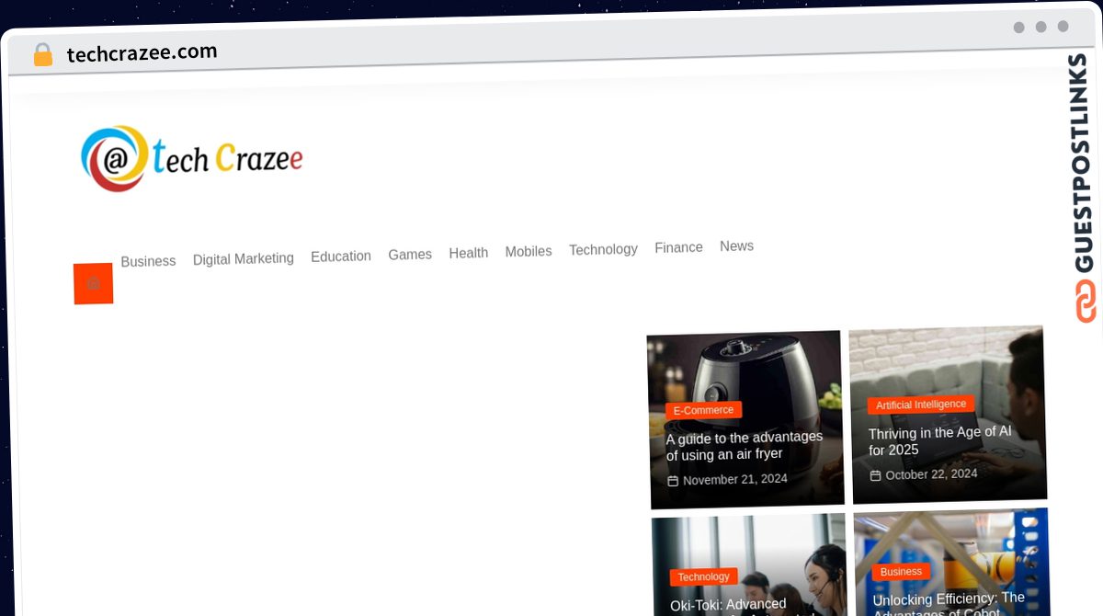Select Finance in the navigation

(678, 247)
